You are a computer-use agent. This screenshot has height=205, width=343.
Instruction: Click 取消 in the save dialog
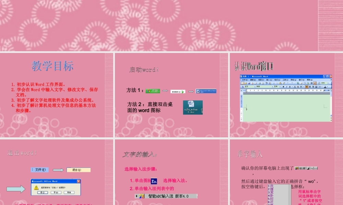click(69, 192)
